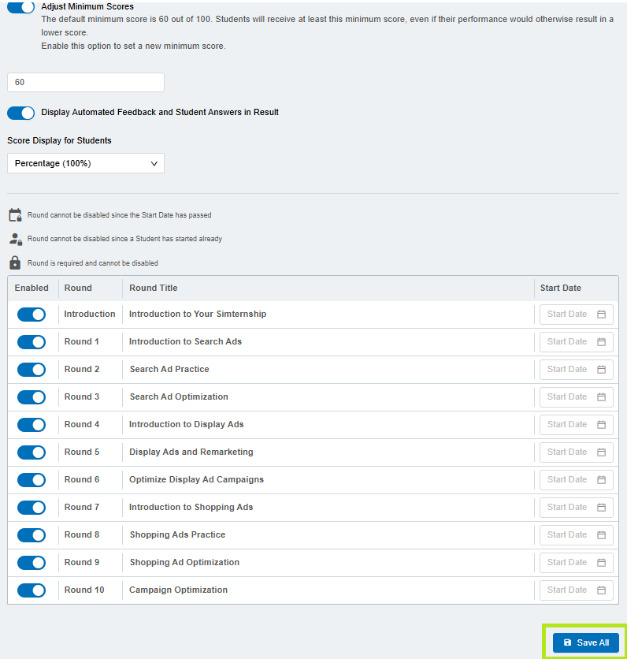
Task: Click the Score Display for Students label
Action: [59, 140]
